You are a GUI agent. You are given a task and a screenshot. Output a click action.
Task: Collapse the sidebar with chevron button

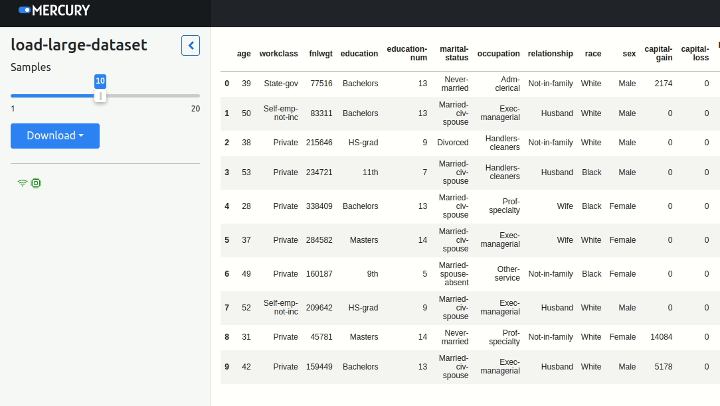191,46
